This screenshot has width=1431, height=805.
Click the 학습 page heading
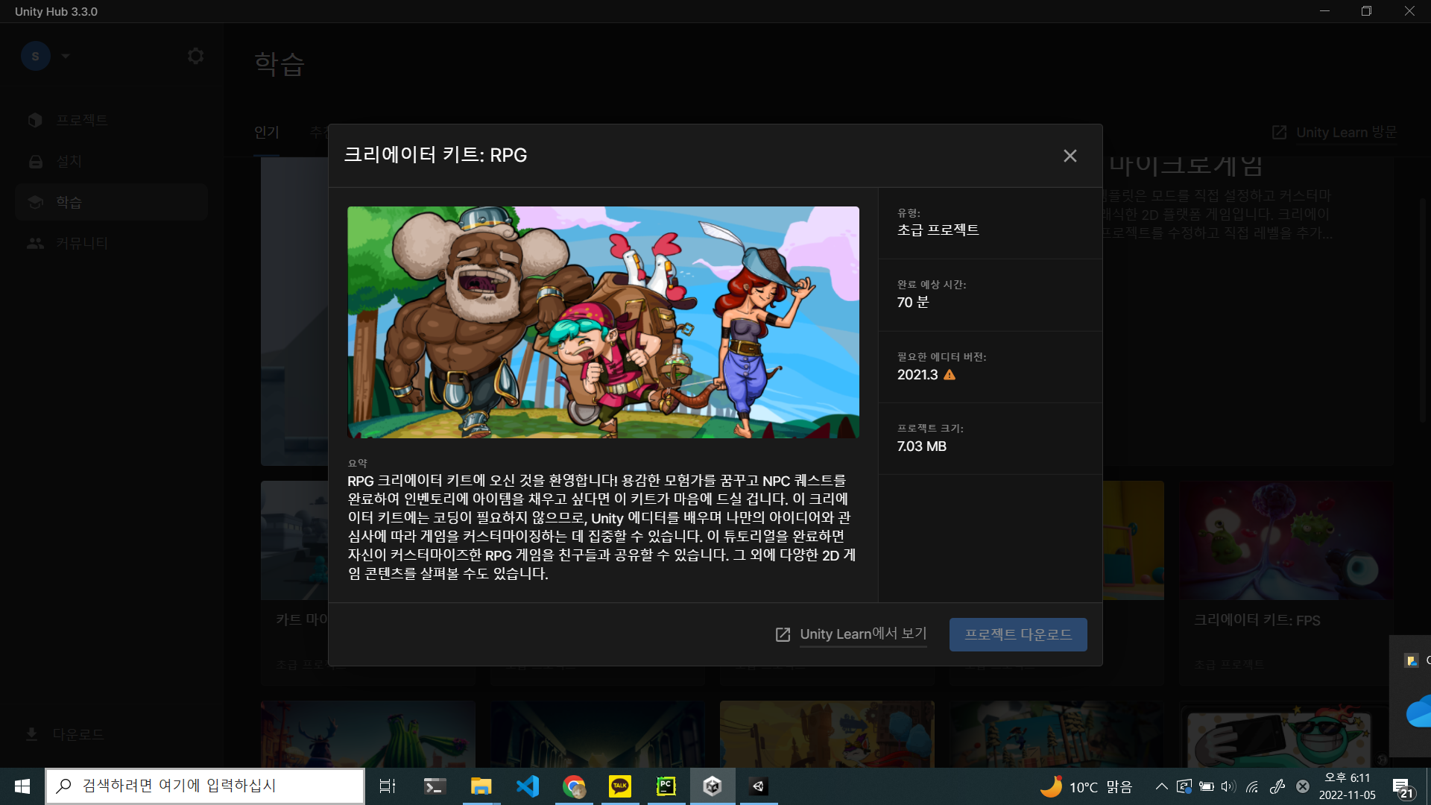[279, 63]
